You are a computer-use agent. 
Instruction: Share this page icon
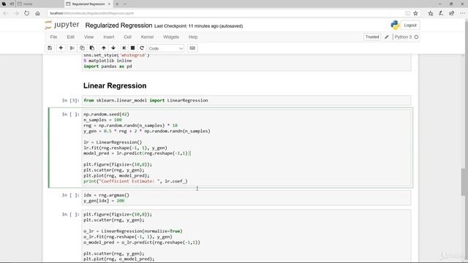(452, 13)
